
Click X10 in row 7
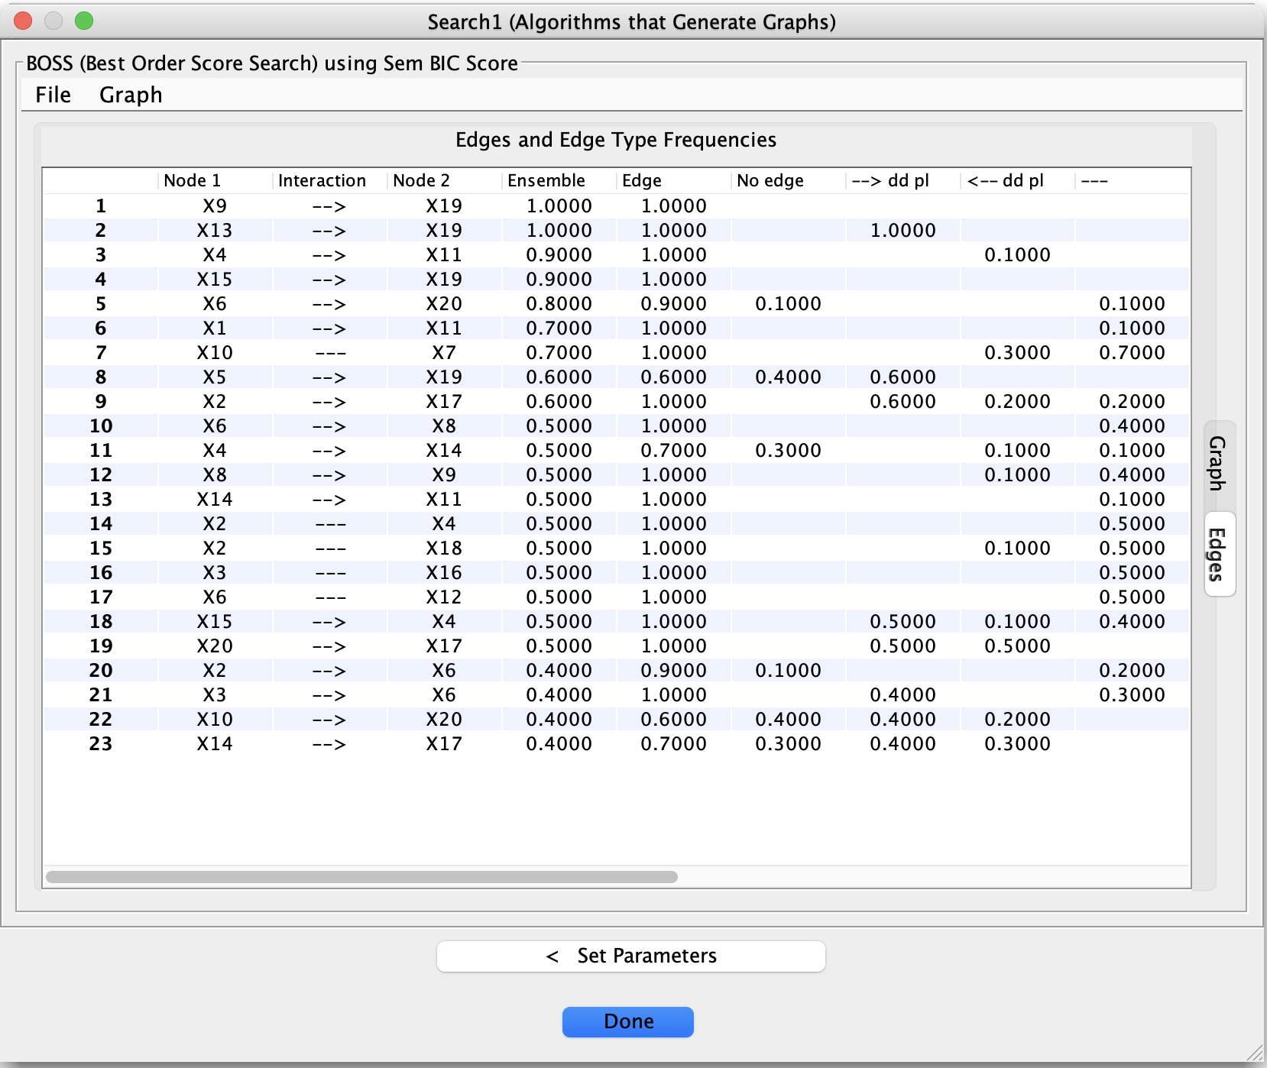click(215, 352)
